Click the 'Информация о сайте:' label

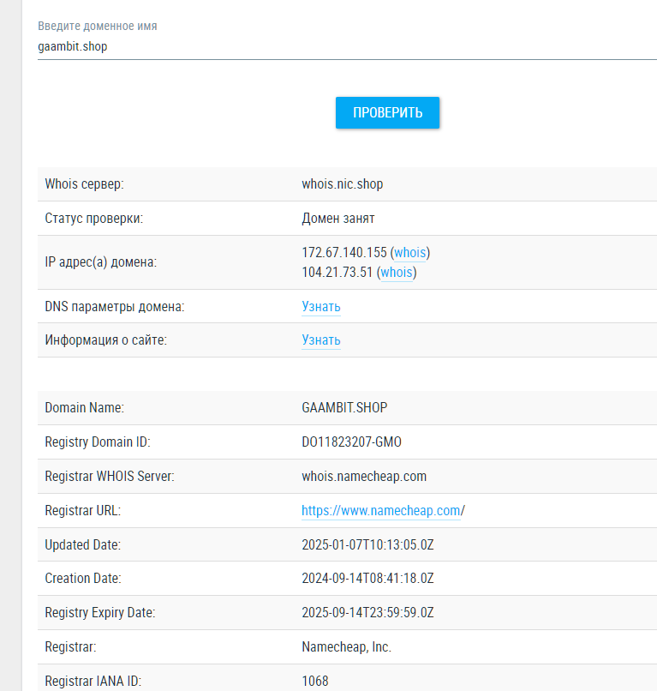(x=105, y=340)
